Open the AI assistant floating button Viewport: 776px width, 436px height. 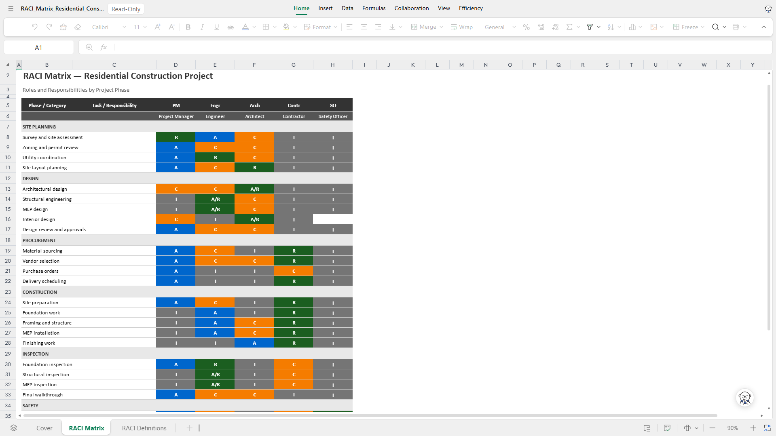(x=744, y=398)
